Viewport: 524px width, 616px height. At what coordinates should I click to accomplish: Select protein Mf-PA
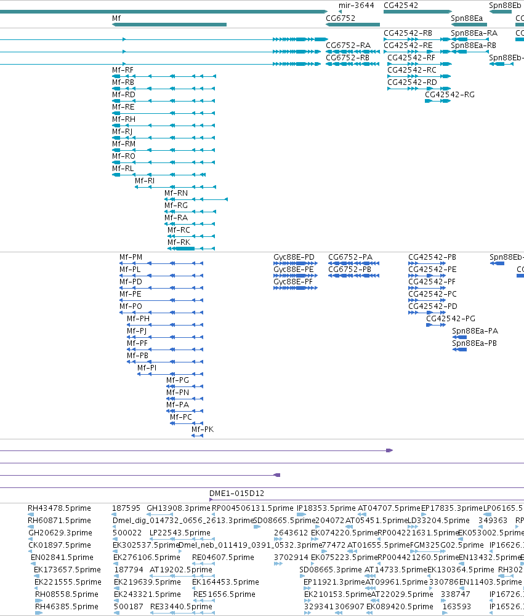(x=177, y=405)
